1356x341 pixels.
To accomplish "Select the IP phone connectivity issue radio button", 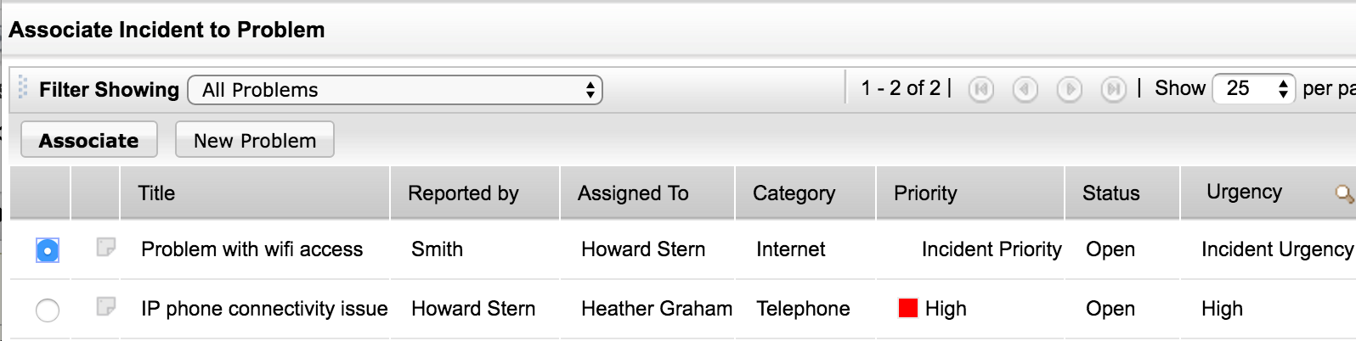I will click(48, 310).
